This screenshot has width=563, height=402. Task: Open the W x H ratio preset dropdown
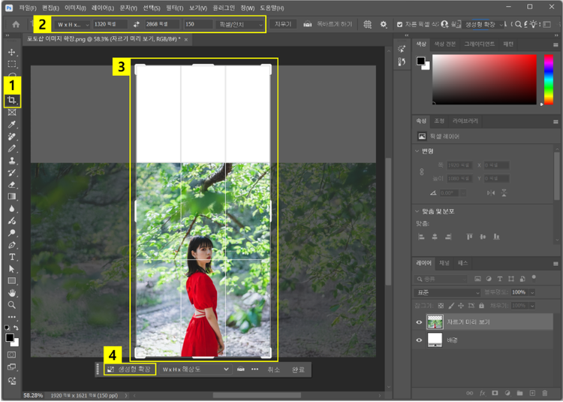71,25
